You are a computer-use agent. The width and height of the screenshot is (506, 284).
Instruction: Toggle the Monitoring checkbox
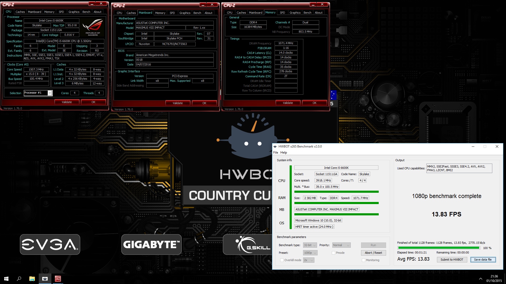pyautogui.click(x=363, y=260)
